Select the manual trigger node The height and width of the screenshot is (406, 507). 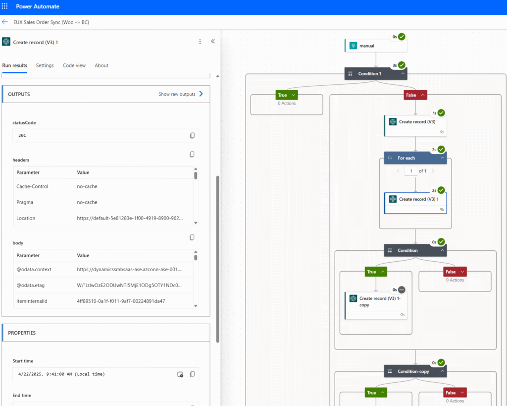click(x=376, y=46)
